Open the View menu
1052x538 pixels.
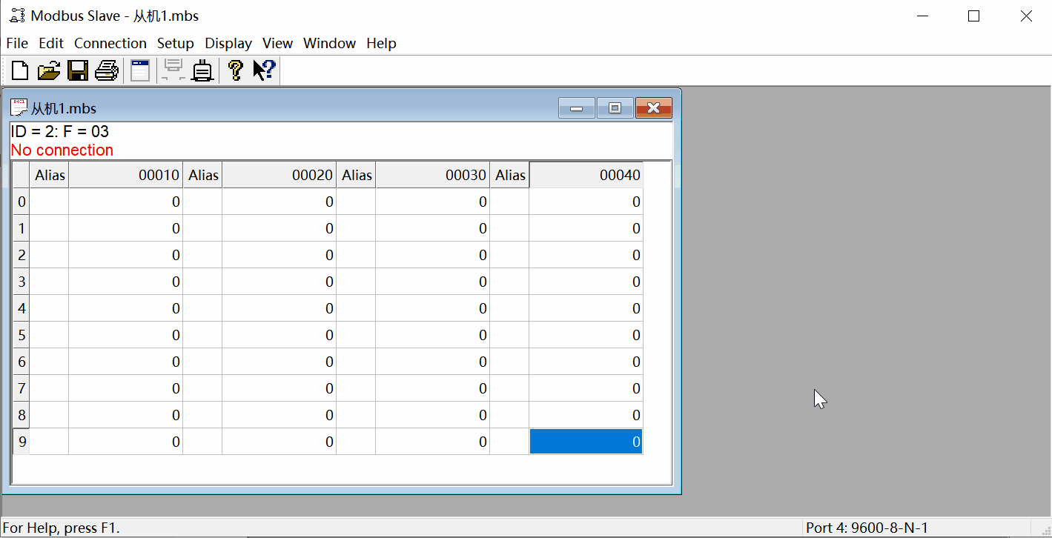tap(277, 43)
